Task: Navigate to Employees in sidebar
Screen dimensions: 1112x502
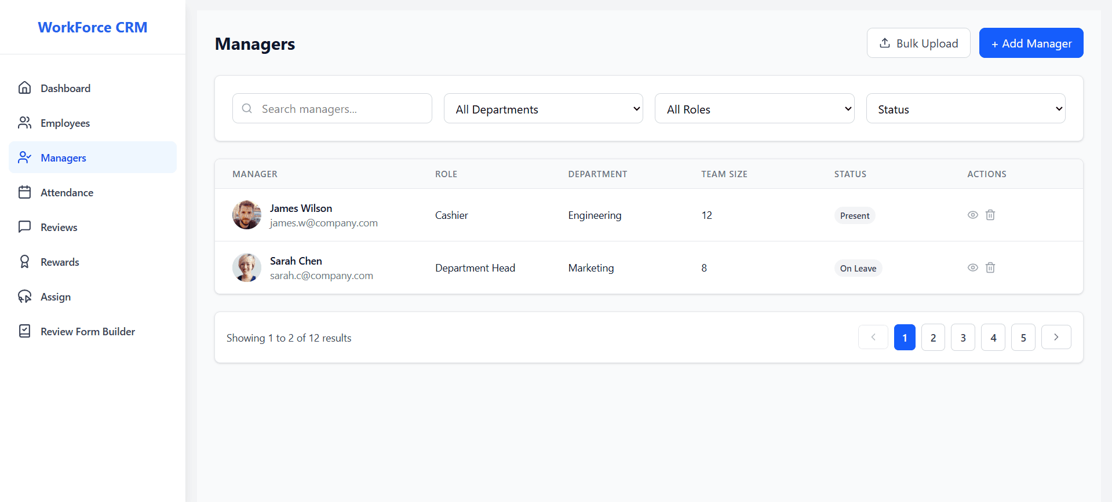Action: (x=65, y=123)
